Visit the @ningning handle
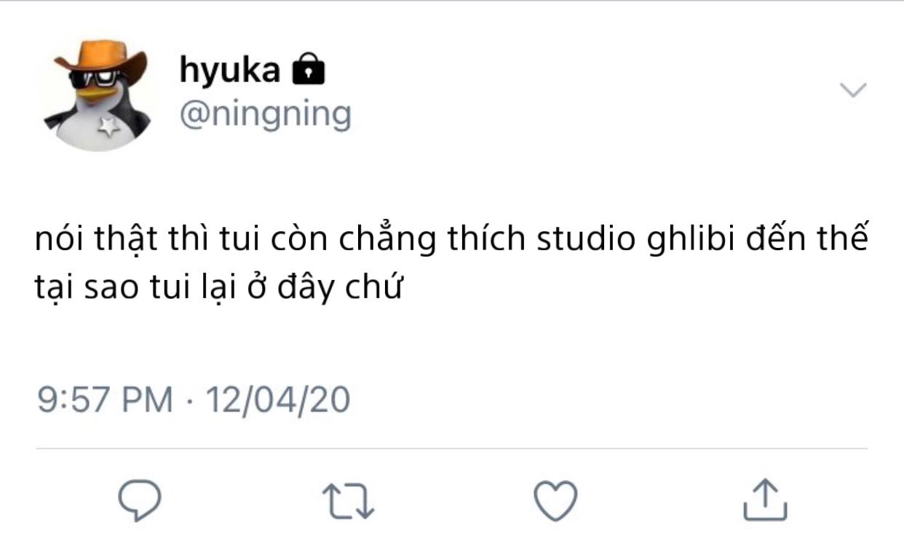 (x=265, y=116)
